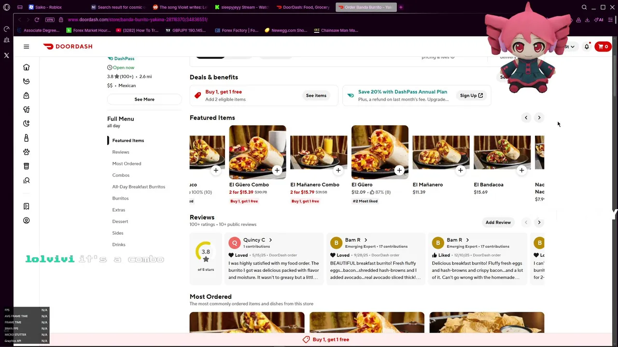This screenshot has height=347, width=618.
Task: Open X (Twitter) in the Opera sidebar
Action: pos(6,55)
